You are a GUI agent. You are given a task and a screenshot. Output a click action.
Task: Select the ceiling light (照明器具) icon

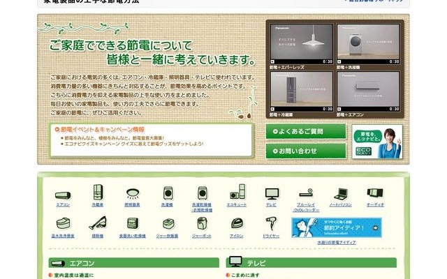click(x=133, y=194)
